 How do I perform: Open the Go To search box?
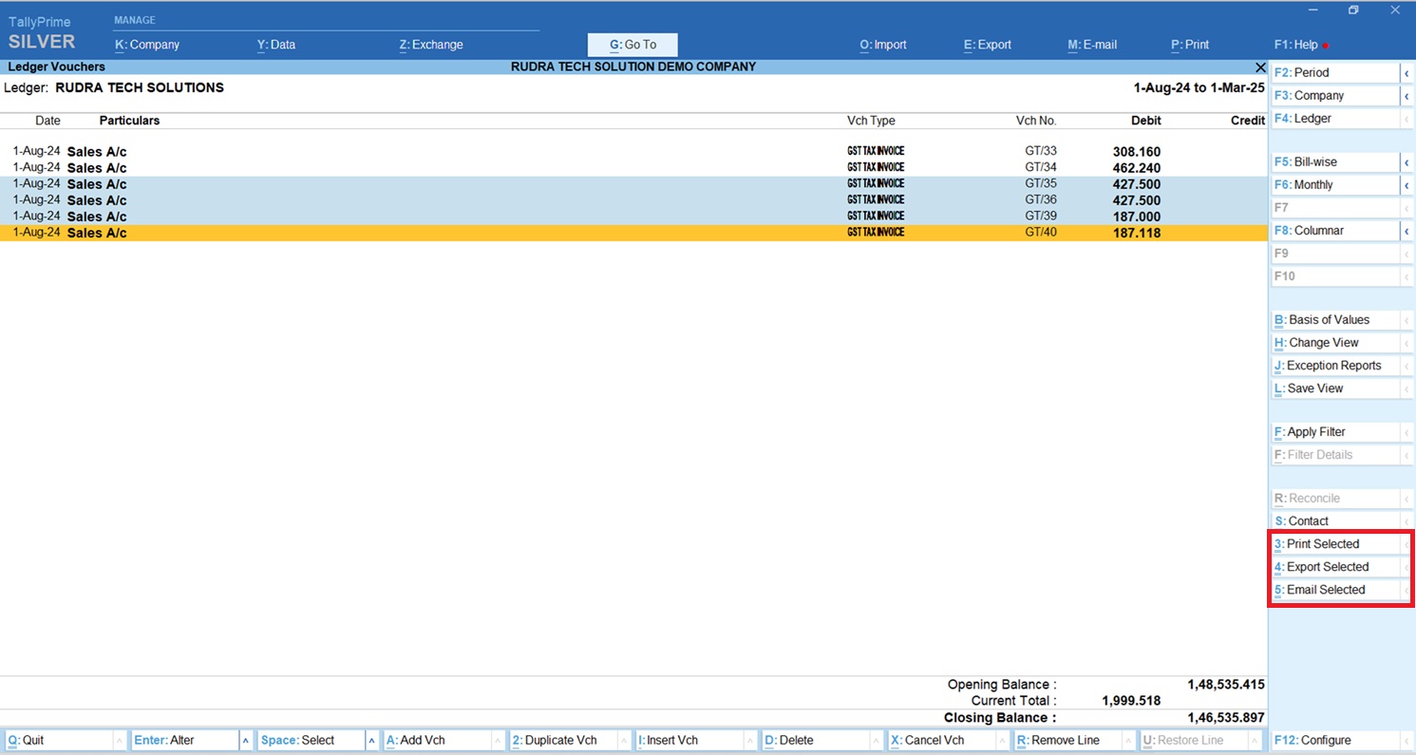coord(632,45)
